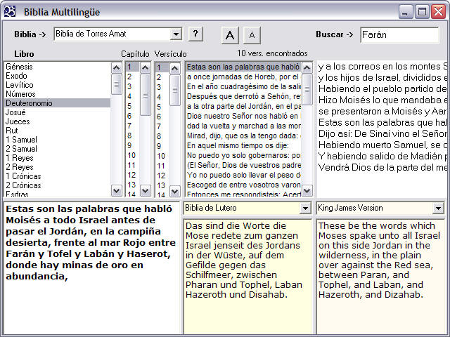Select Génesis in the book list

(58, 67)
